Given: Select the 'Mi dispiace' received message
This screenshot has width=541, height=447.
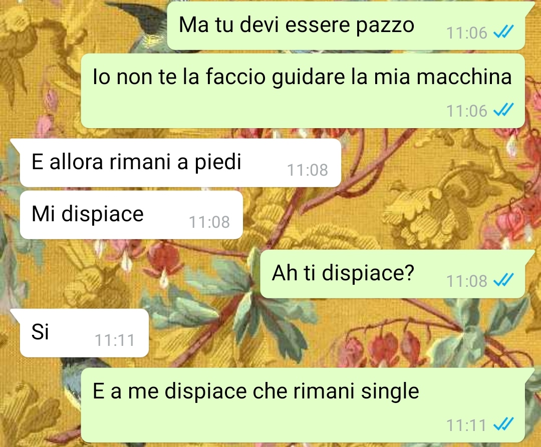Looking at the screenshot, I should [131, 215].
